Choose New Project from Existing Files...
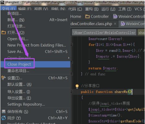 coord(35,45)
